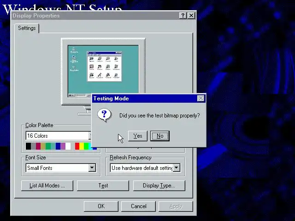Viewport: 295px width, 221px height.
Task: Answer No in Testing Mode dialog
Action: coord(160,136)
